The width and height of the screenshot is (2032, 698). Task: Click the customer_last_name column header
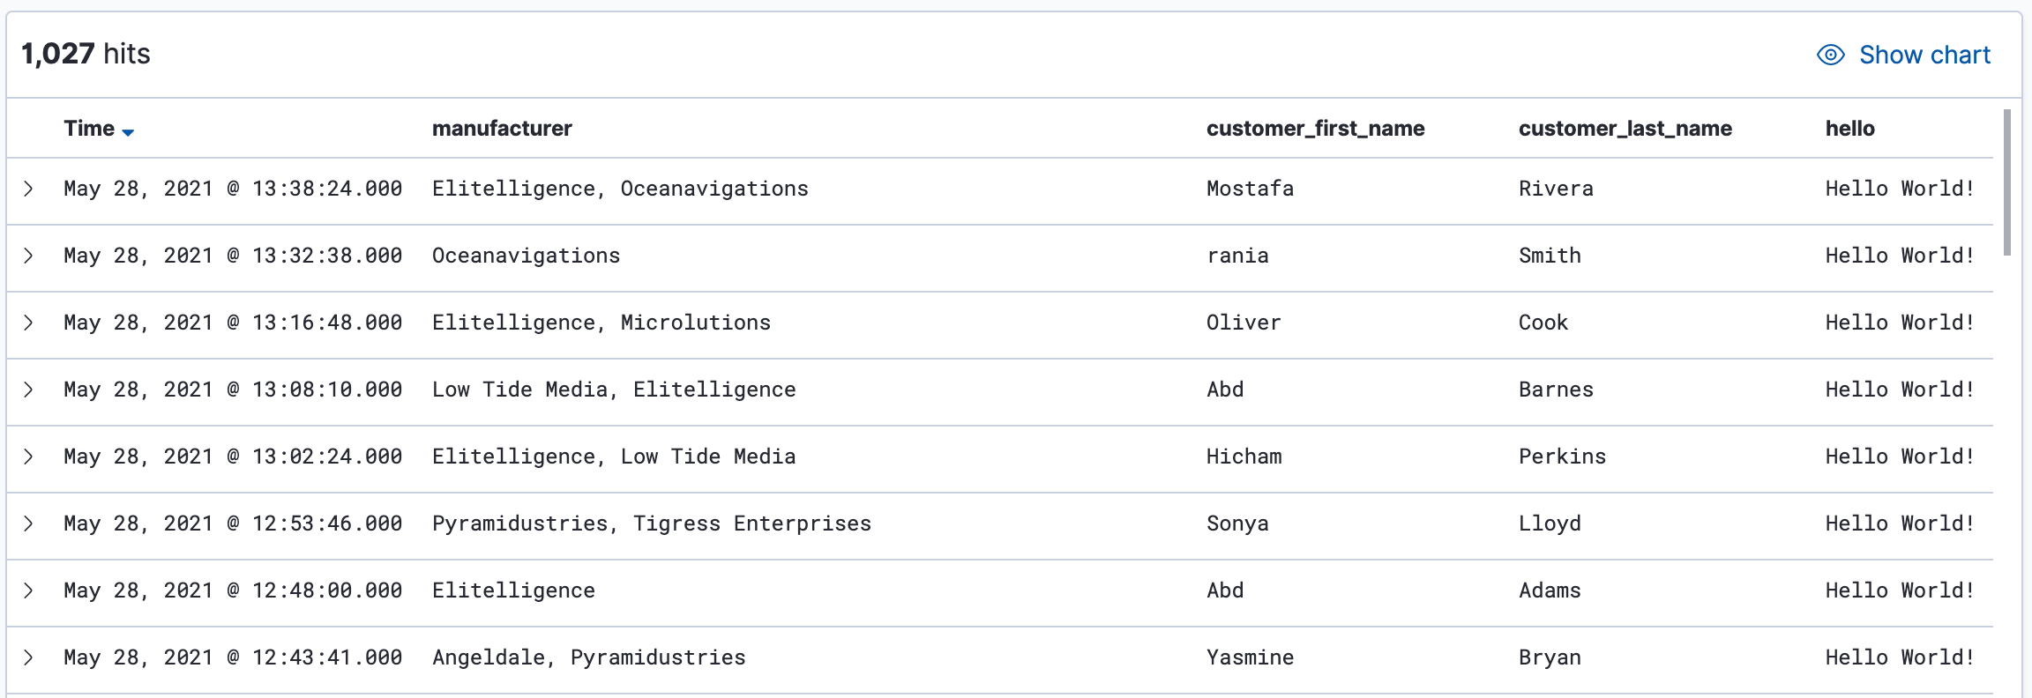(x=1625, y=129)
